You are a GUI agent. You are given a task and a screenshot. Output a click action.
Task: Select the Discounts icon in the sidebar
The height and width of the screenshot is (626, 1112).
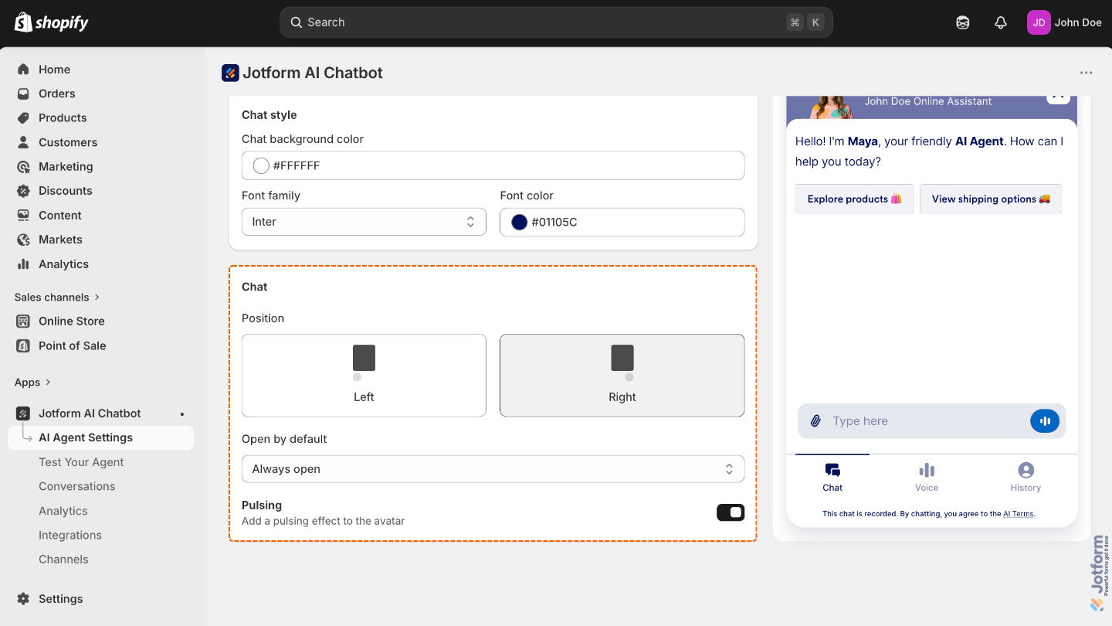coord(24,190)
